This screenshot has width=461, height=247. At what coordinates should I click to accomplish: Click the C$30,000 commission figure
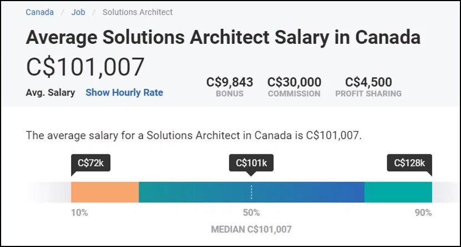(x=294, y=82)
